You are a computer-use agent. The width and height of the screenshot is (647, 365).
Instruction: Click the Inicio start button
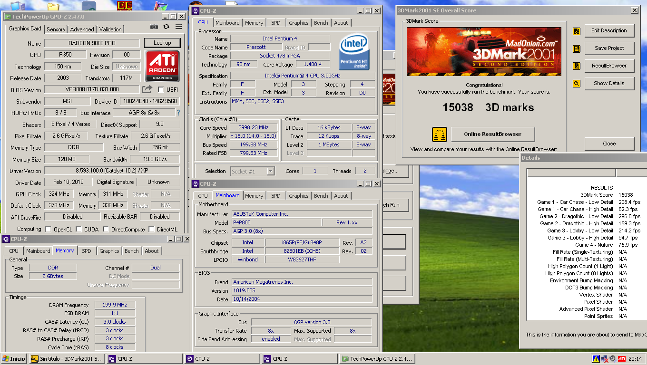14,359
